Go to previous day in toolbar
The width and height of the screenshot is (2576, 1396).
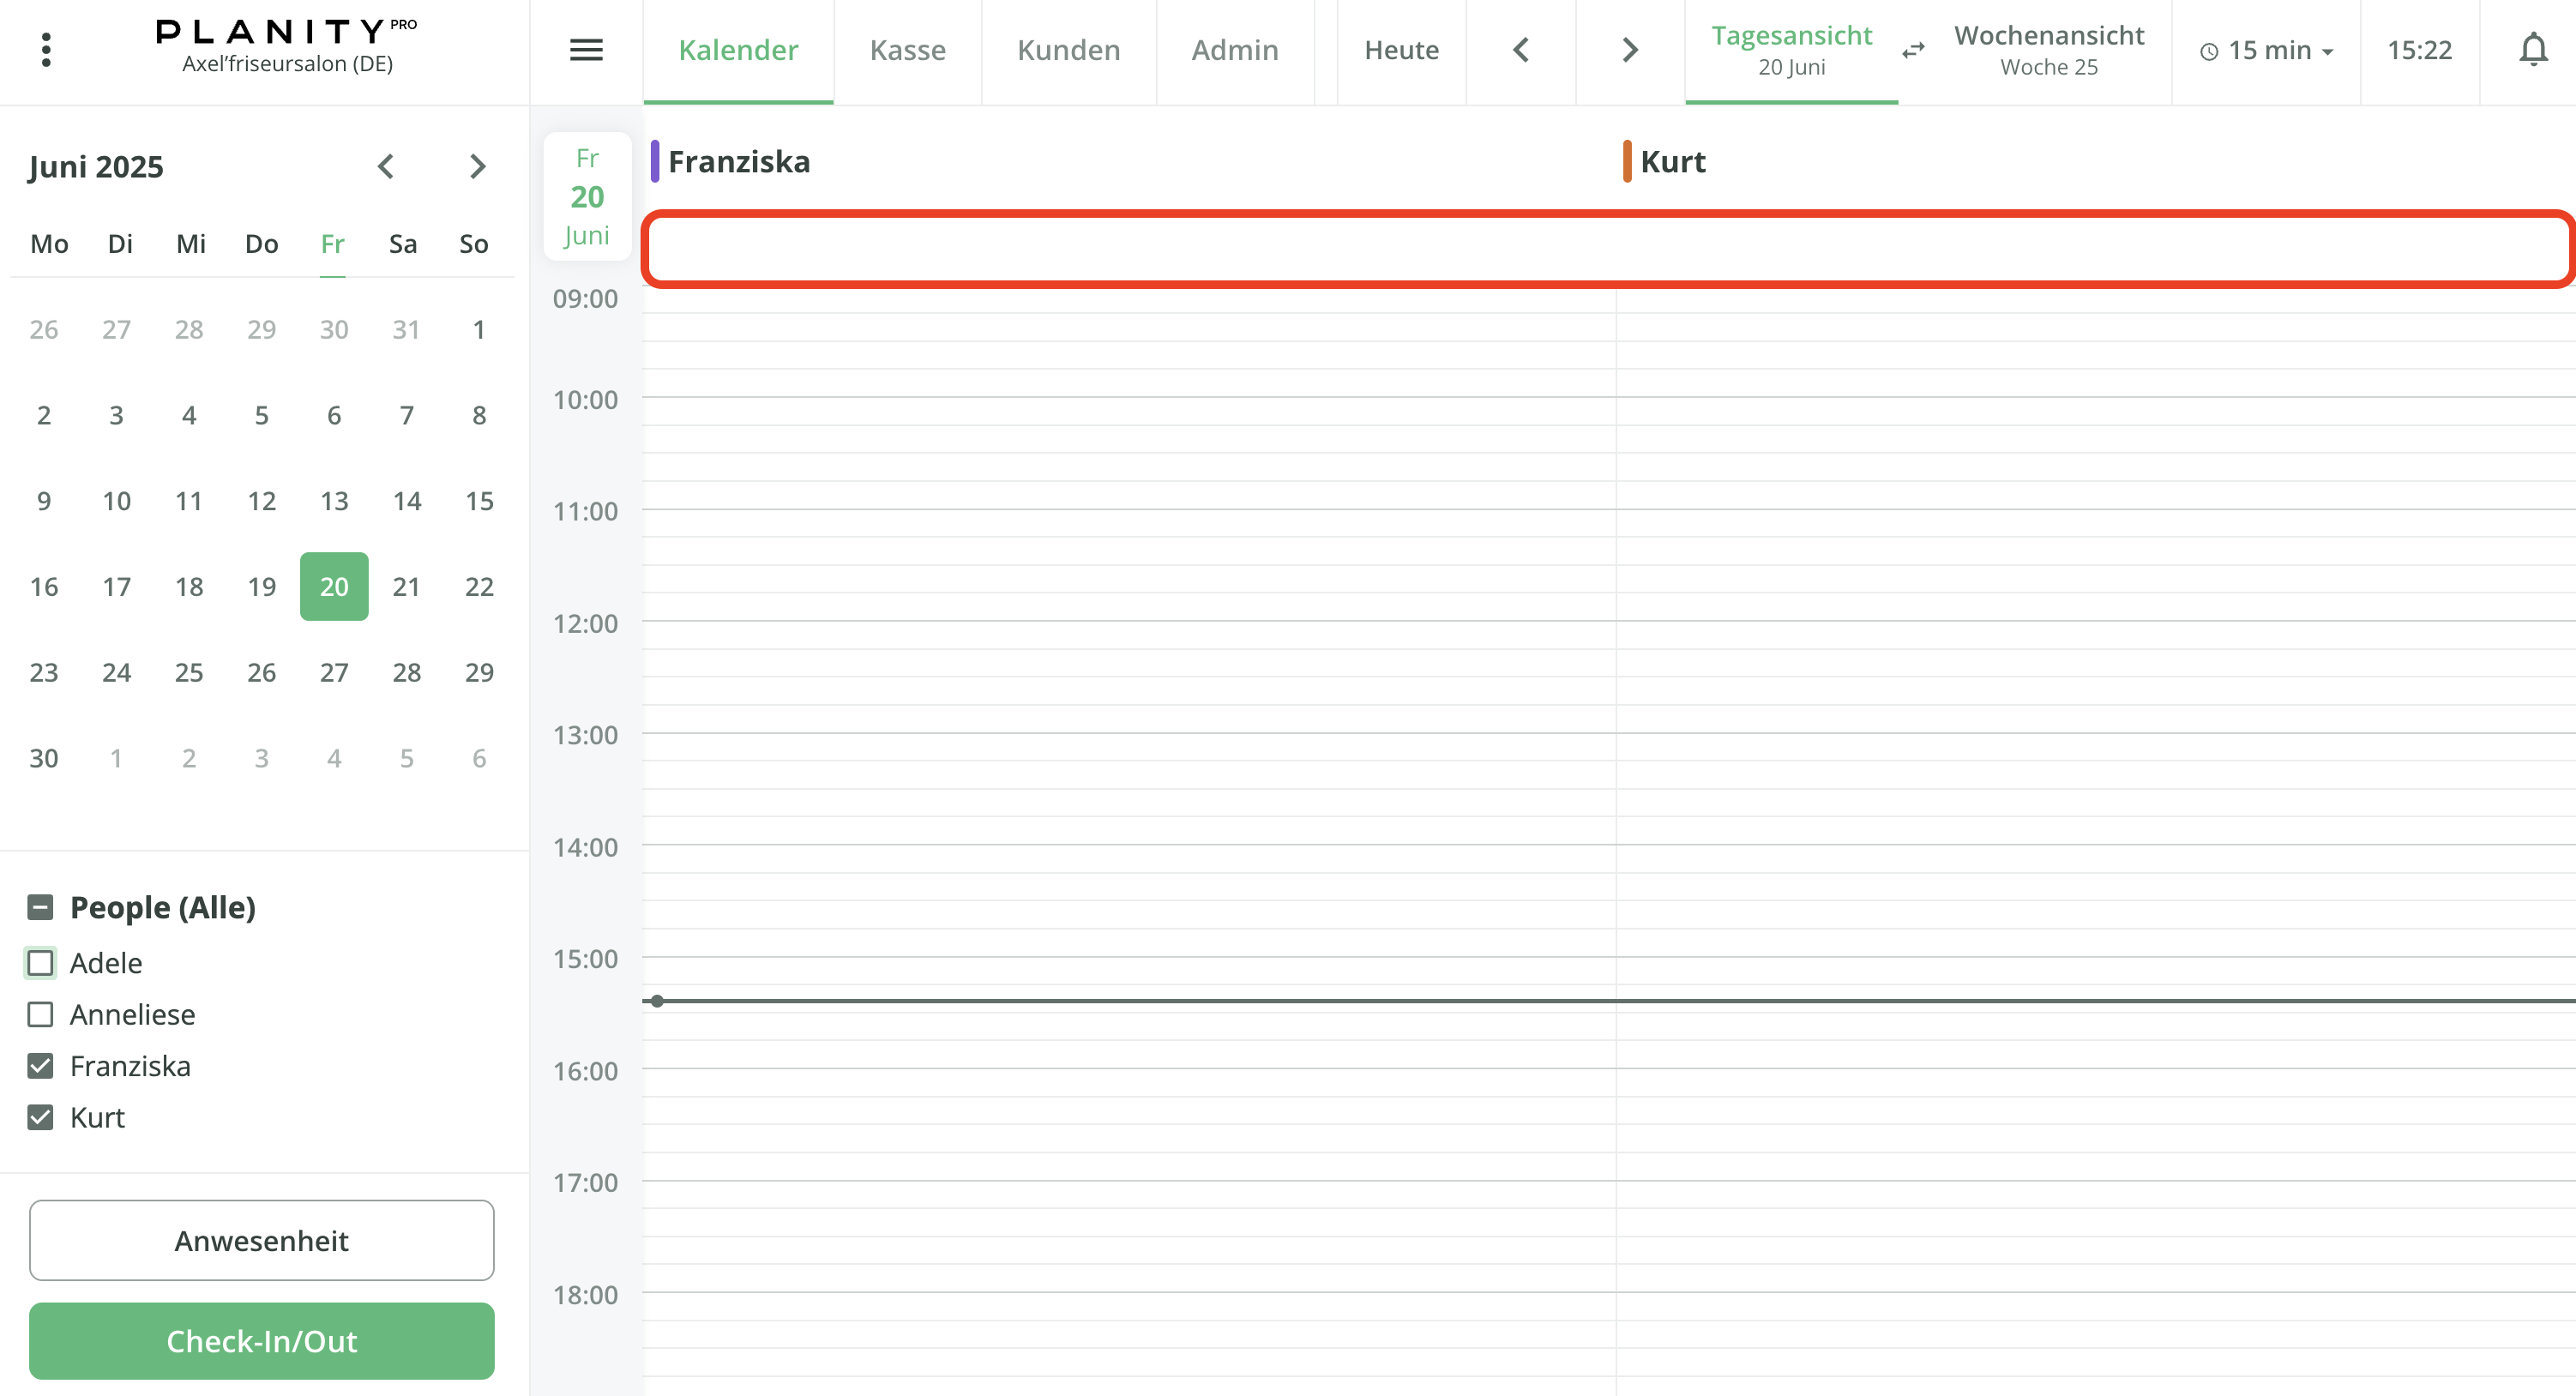tap(1521, 50)
